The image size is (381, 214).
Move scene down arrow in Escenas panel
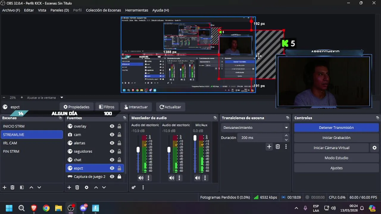[x=39, y=187]
